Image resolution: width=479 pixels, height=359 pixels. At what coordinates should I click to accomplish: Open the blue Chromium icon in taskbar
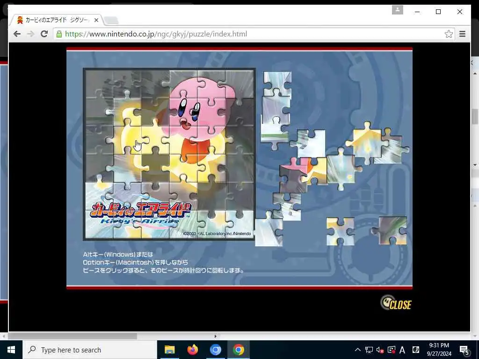click(215, 350)
